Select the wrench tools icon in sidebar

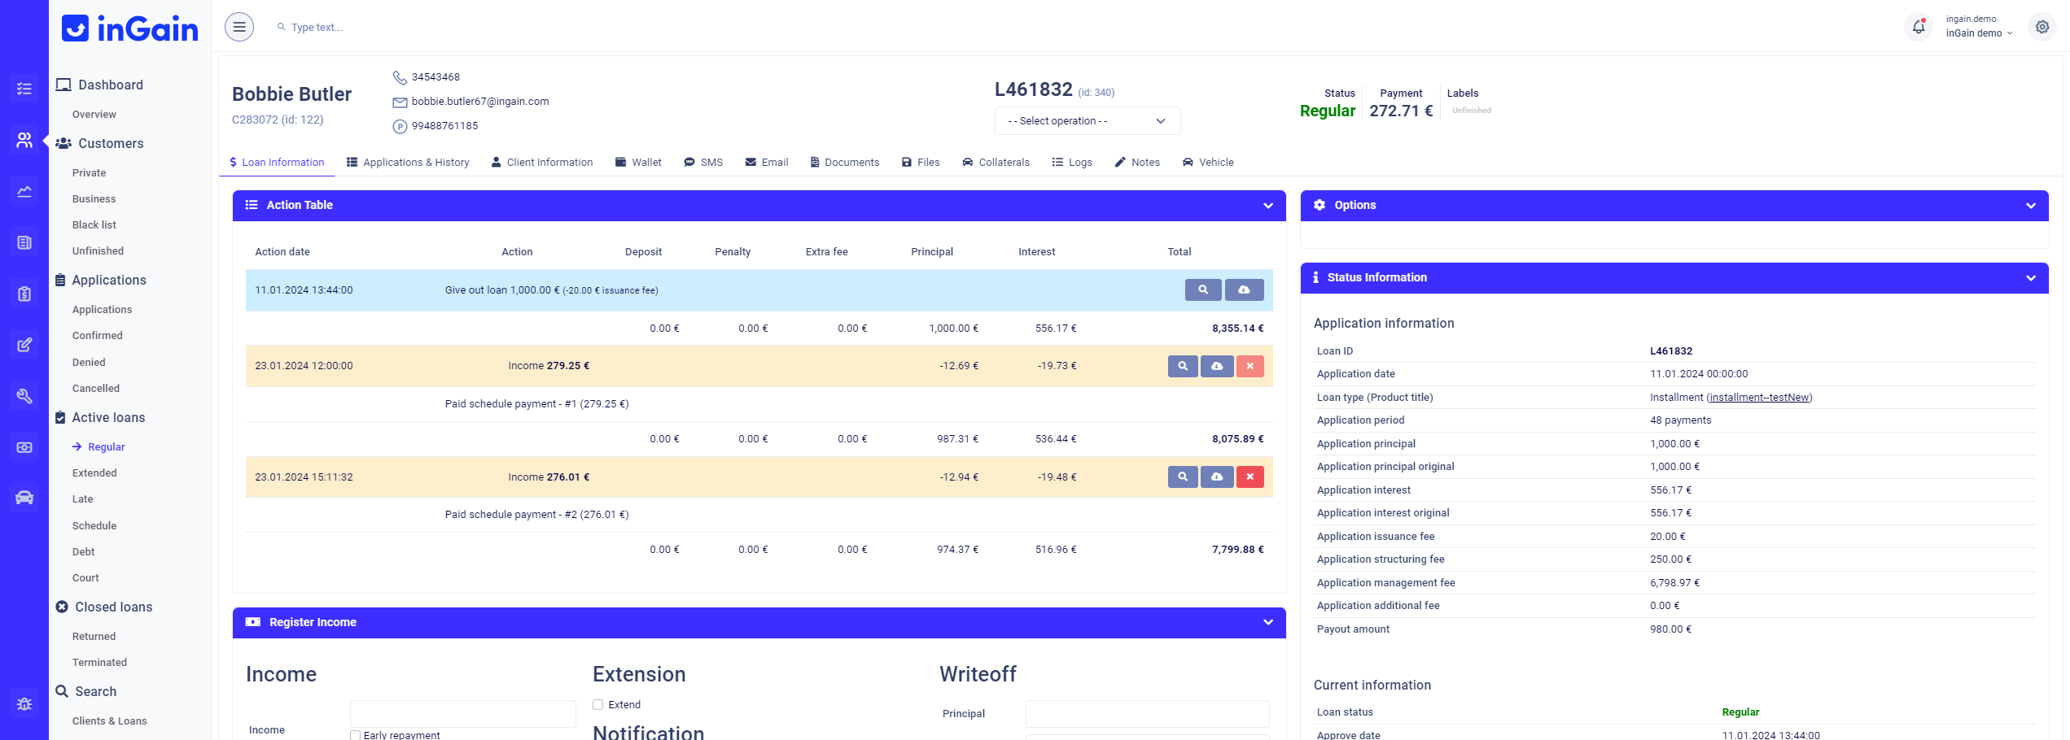(24, 396)
